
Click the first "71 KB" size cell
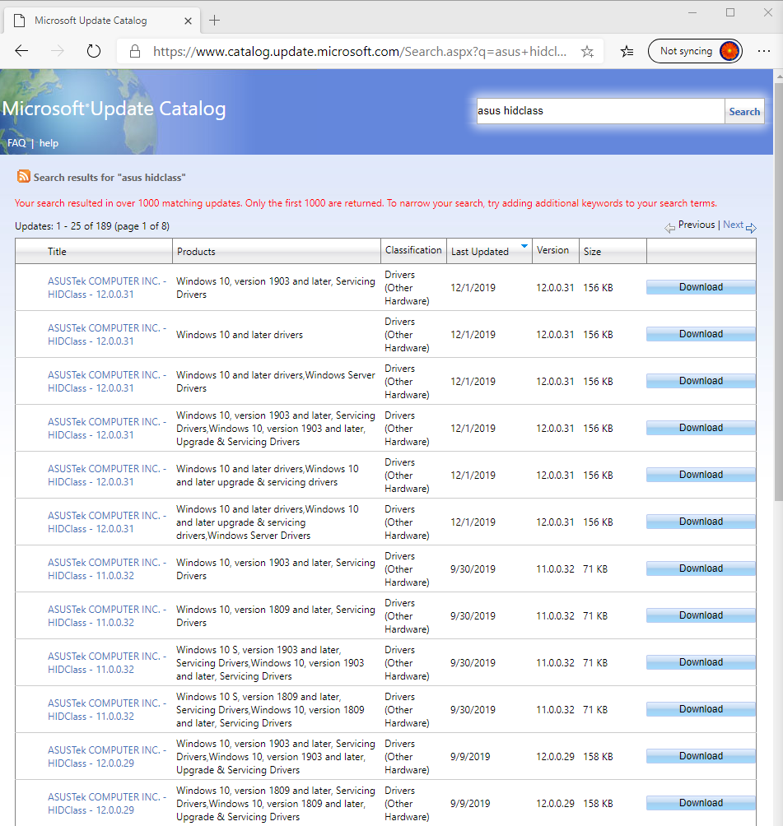click(x=595, y=569)
